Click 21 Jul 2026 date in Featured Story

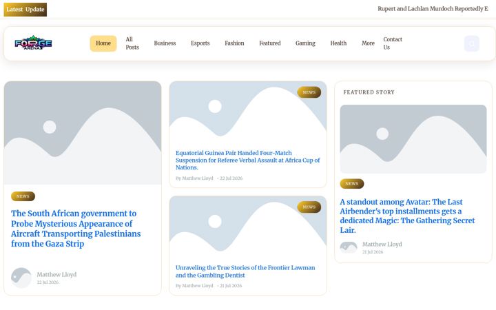point(373,252)
